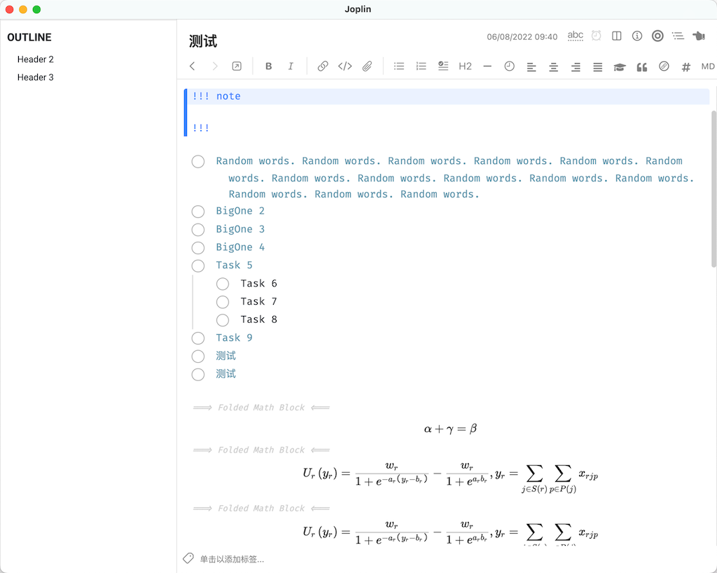Insert code block icon
Viewport: 717px width, 573px height.
tap(344, 67)
